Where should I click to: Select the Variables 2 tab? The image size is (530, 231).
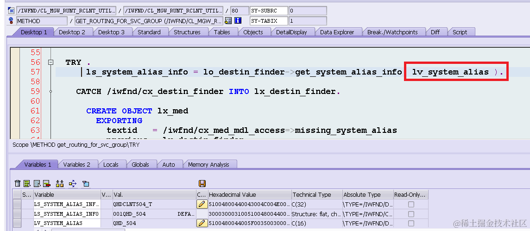(77, 164)
